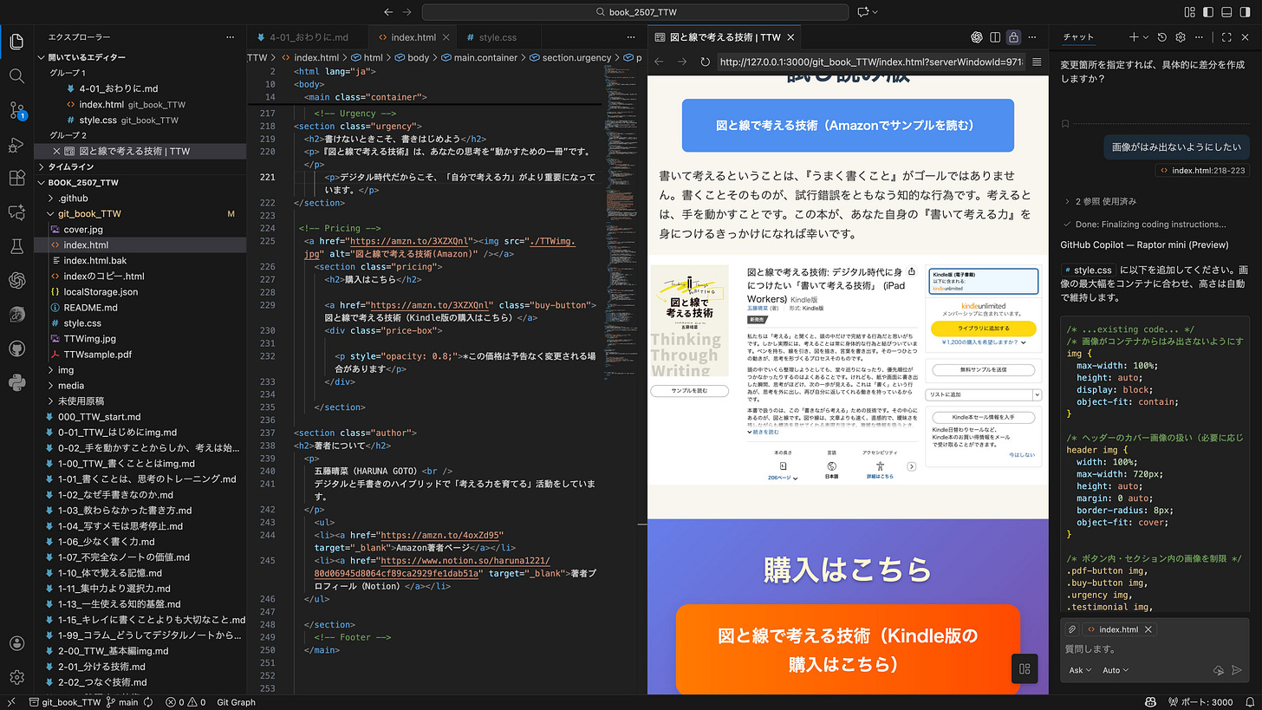Open notifications bell in status bar

pyautogui.click(x=1248, y=702)
